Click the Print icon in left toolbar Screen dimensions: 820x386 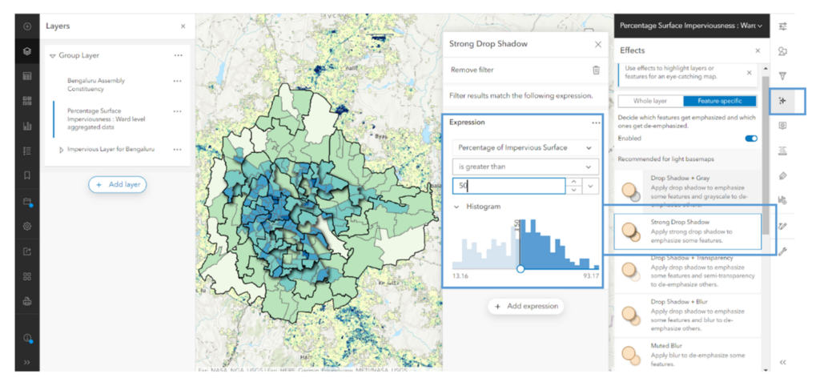click(x=27, y=301)
